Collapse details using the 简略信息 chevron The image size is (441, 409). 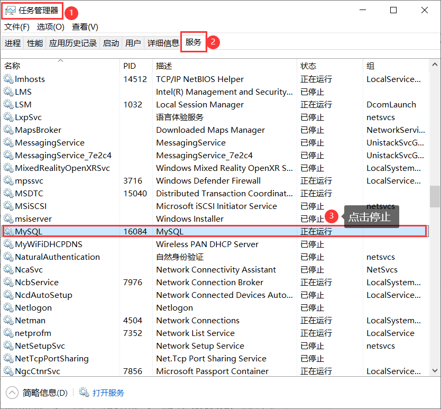[12, 393]
